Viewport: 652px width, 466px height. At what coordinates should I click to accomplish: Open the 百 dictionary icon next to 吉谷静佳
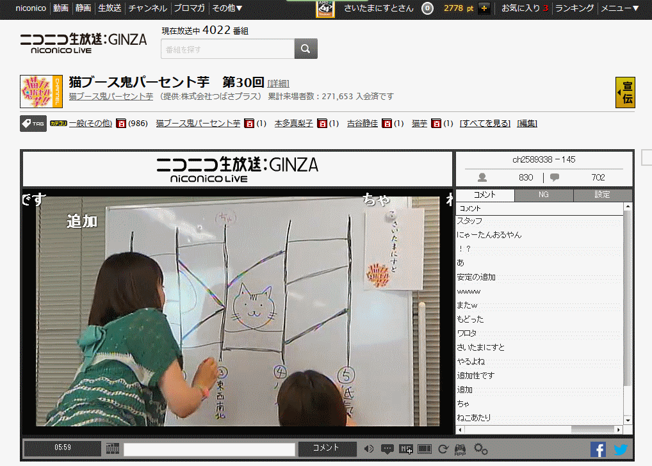(387, 124)
